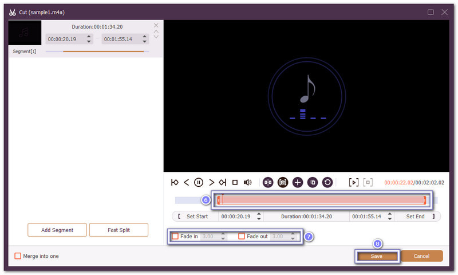The height and width of the screenshot is (275, 458).
Task: Mute the volume speaker icon
Action: [x=247, y=182]
